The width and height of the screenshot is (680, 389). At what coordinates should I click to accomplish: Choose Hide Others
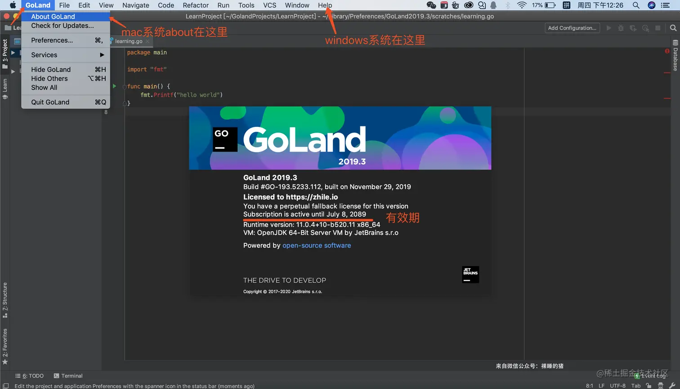(x=66, y=78)
